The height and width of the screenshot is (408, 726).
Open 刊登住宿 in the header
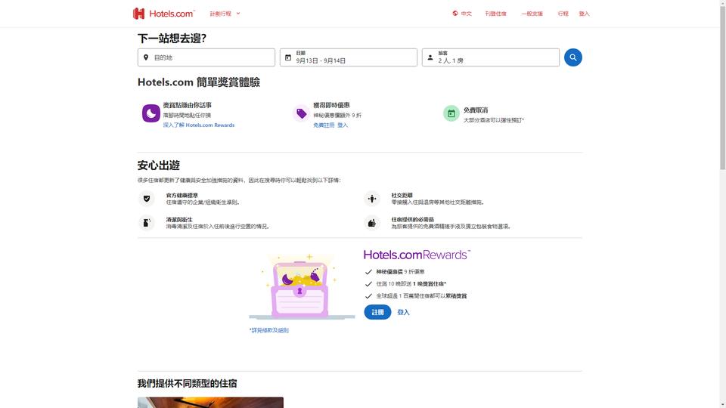point(495,14)
